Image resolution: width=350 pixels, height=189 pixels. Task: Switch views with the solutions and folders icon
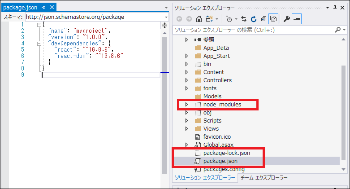point(209,19)
